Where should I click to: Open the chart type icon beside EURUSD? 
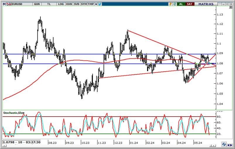tap(9, 4)
